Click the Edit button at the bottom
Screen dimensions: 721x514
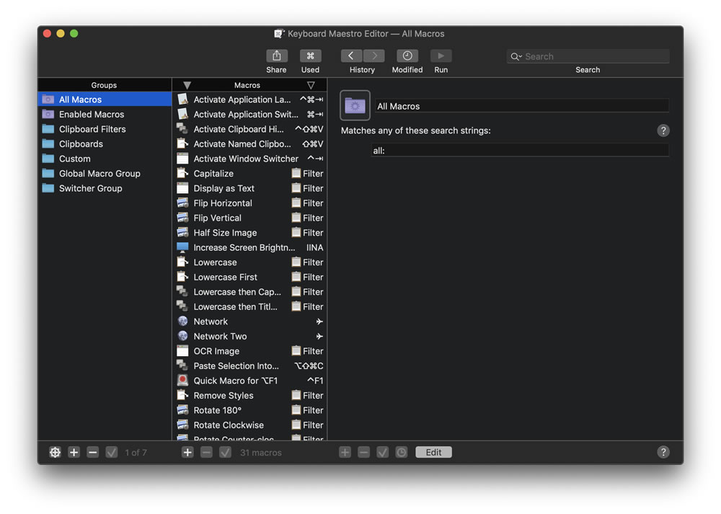pyautogui.click(x=433, y=452)
